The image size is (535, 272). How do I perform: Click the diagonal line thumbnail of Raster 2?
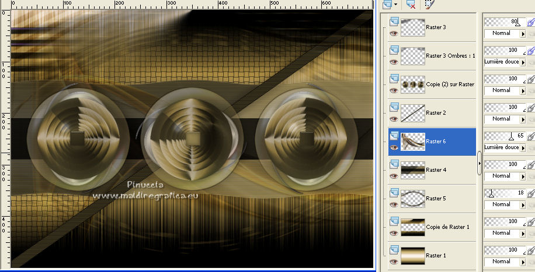click(x=413, y=114)
